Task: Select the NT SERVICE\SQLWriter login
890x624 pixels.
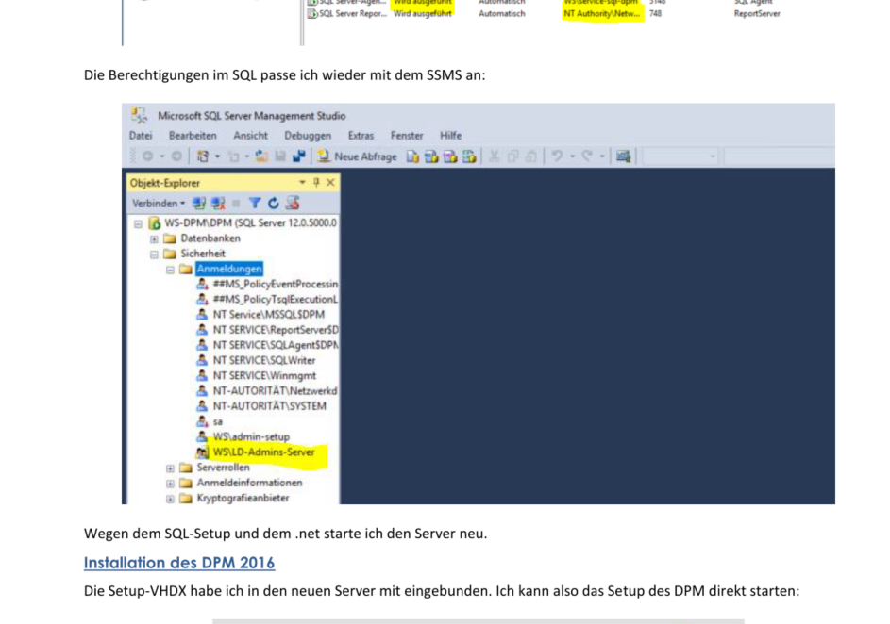Action: (263, 360)
